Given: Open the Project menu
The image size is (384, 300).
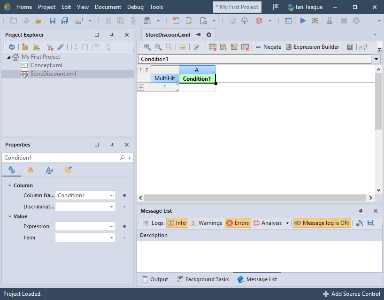Looking at the screenshot, I should [x=46, y=7].
